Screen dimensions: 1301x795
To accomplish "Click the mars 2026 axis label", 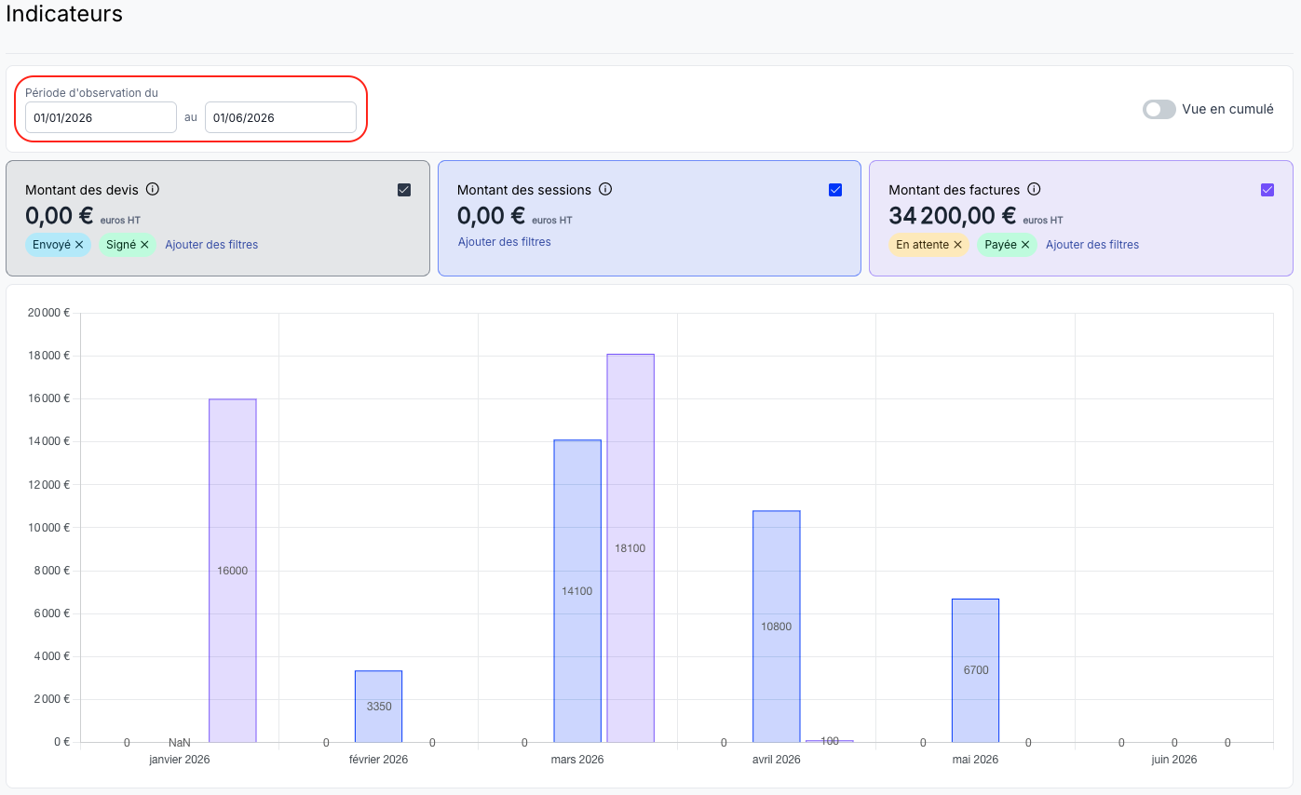I will coord(577,760).
